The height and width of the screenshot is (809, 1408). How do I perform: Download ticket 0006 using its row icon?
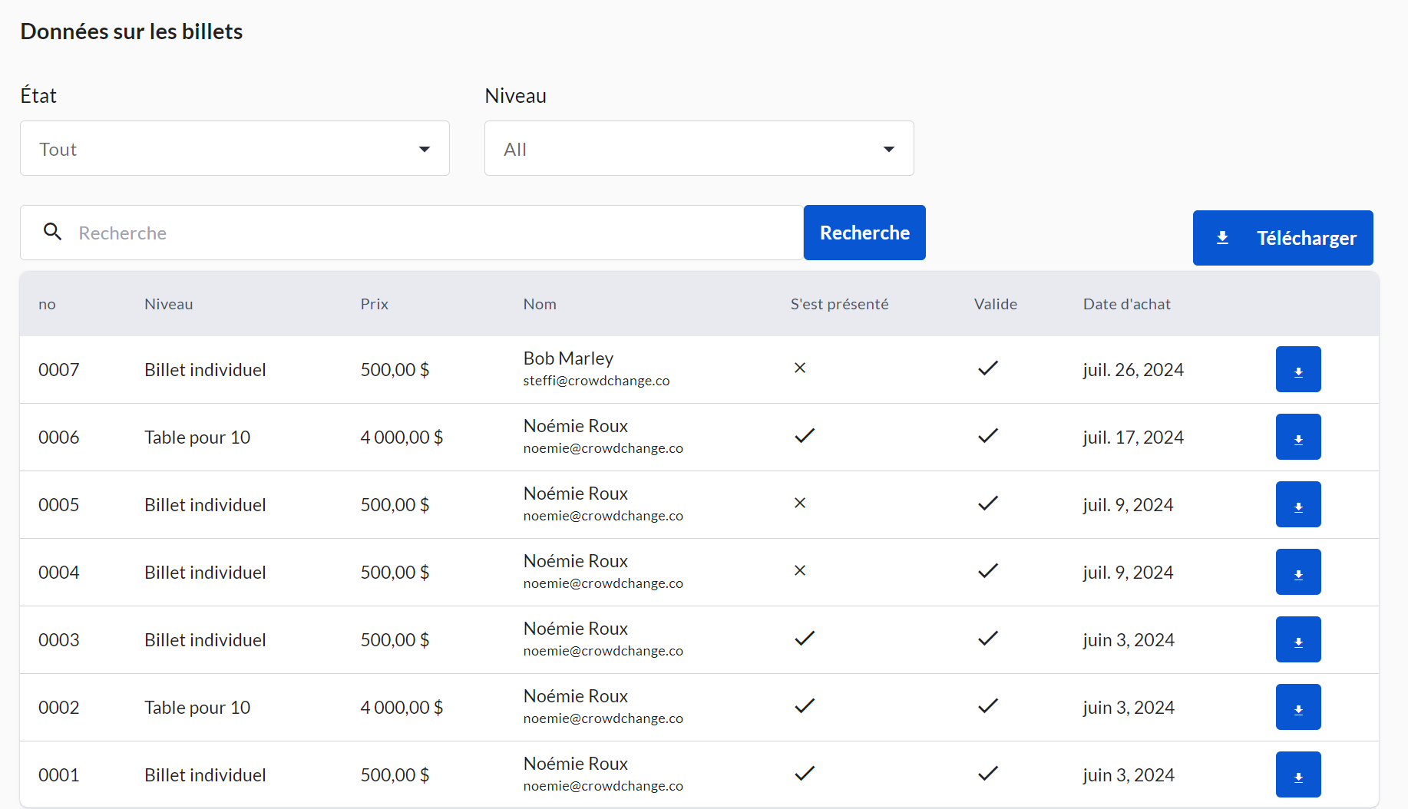[x=1297, y=437]
